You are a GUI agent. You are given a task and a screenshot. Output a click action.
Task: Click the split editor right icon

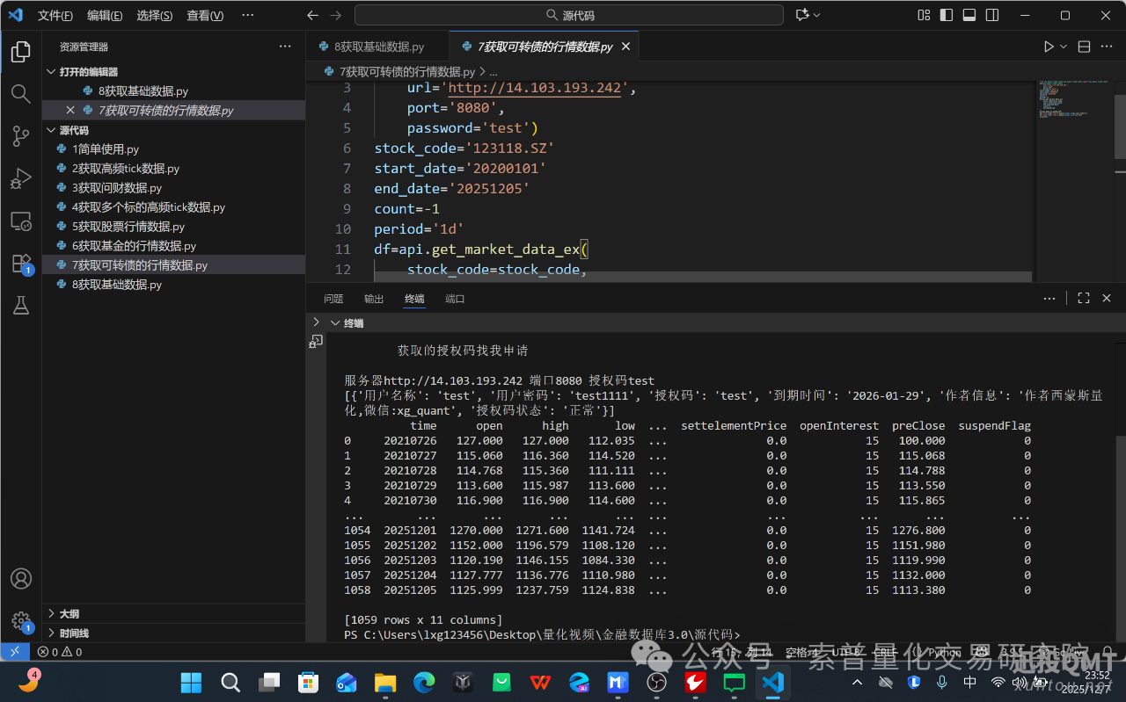click(1084, 47)
